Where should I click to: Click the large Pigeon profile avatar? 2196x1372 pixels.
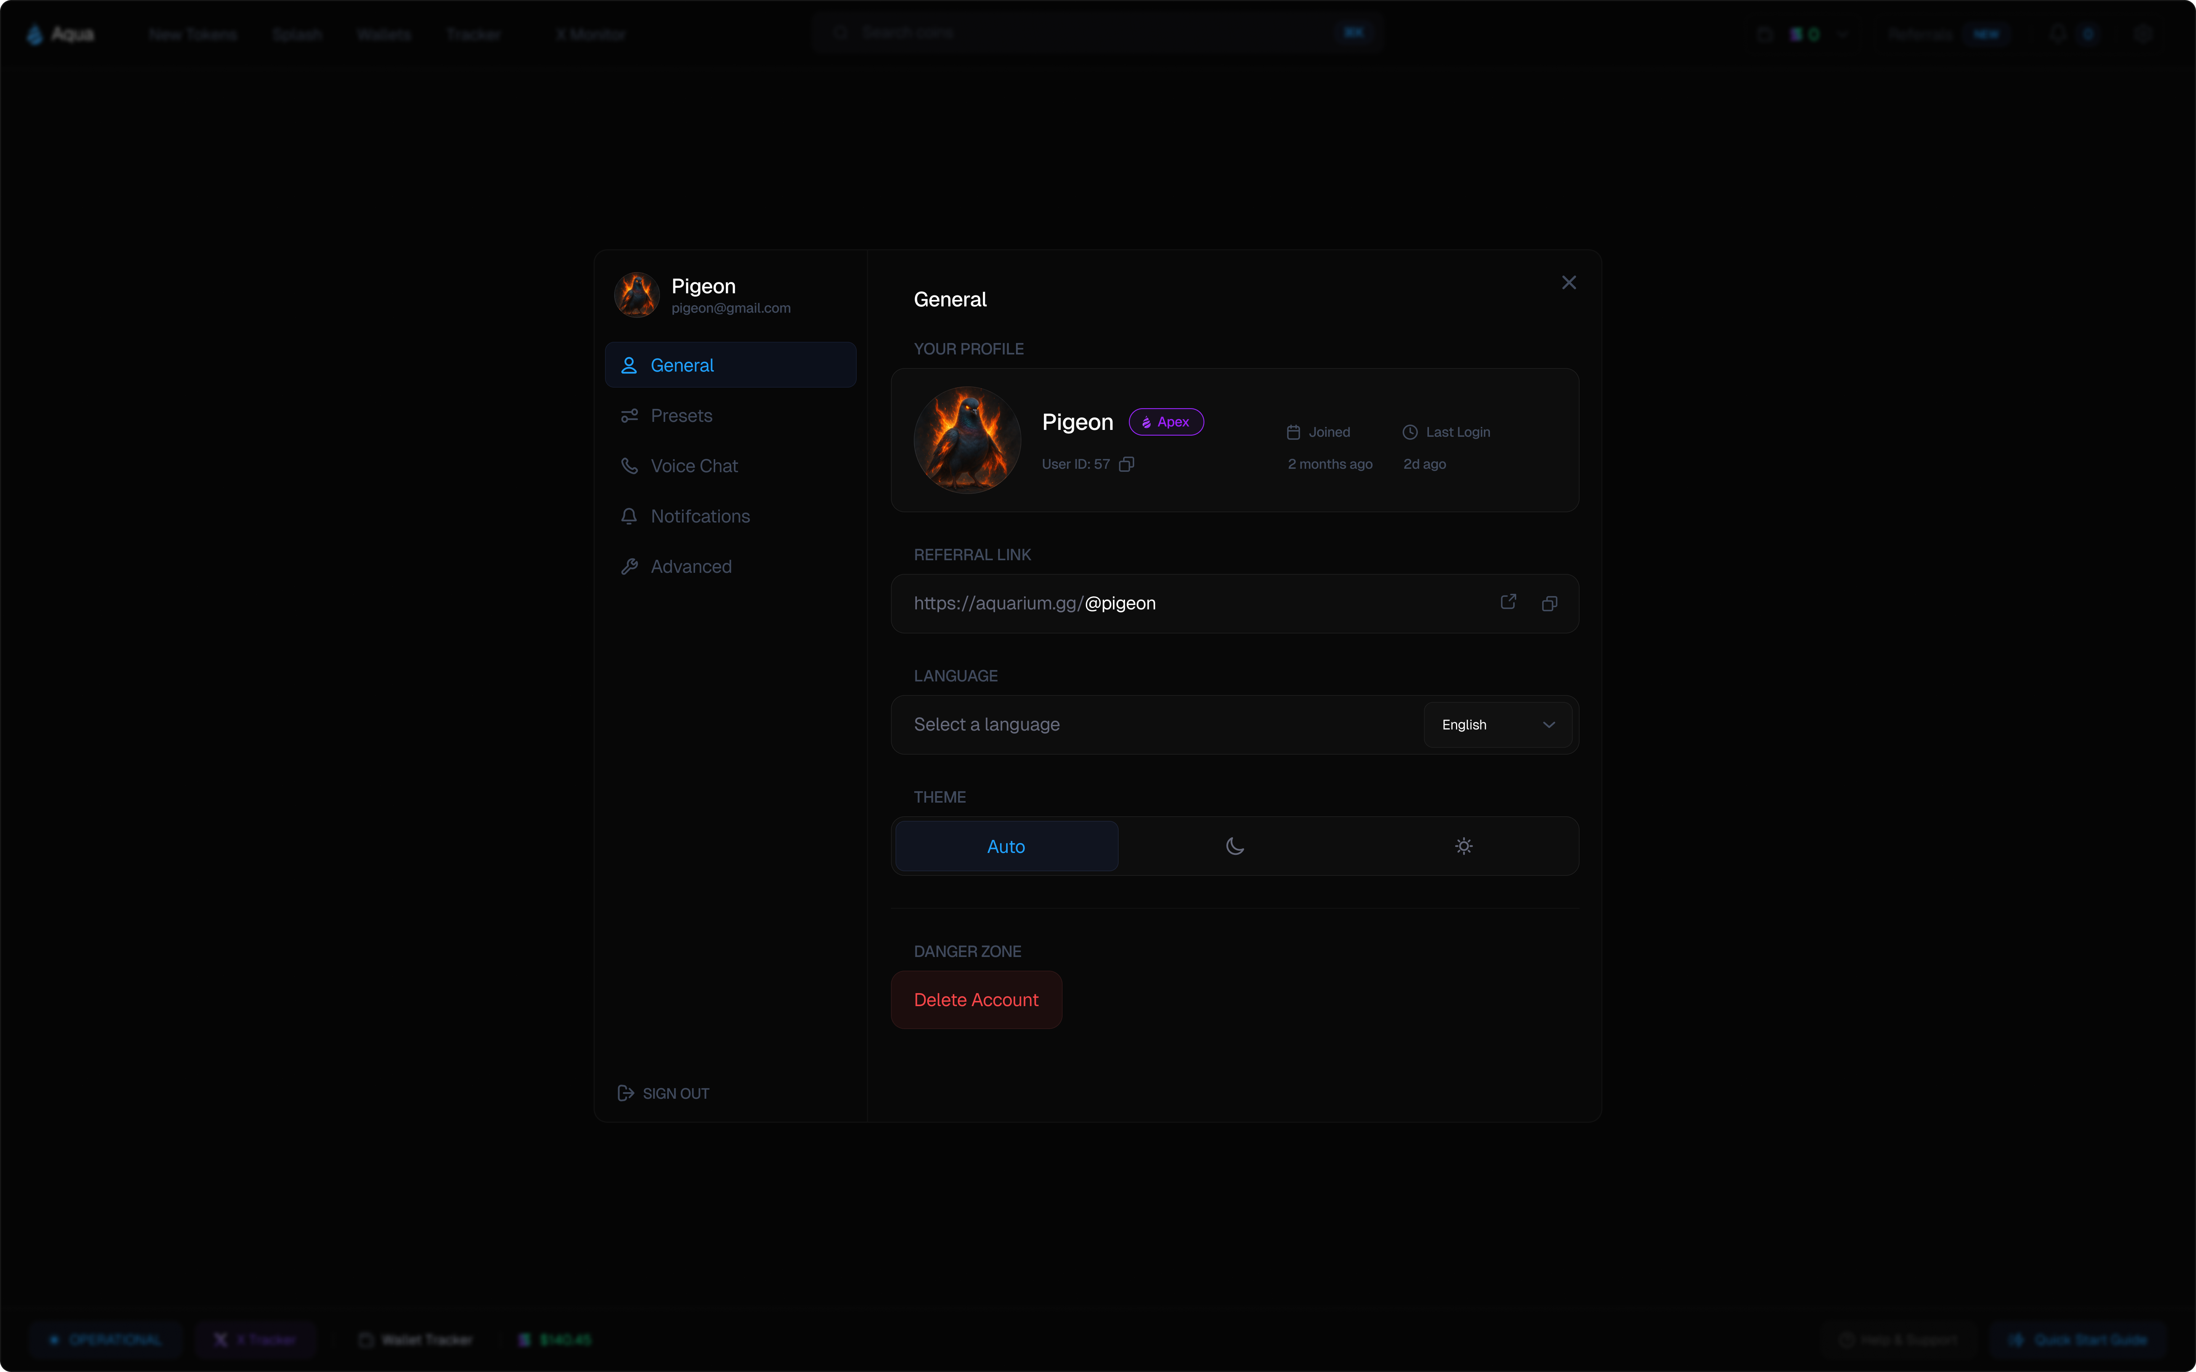967,440
